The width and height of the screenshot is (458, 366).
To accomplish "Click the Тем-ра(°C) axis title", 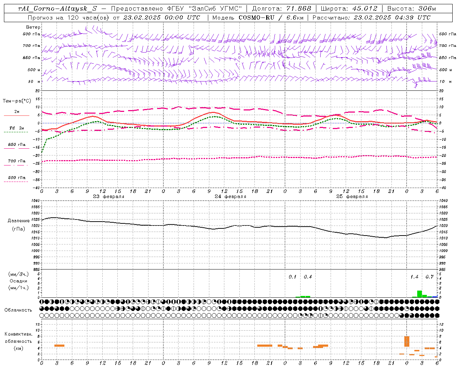I will point(17,101).
